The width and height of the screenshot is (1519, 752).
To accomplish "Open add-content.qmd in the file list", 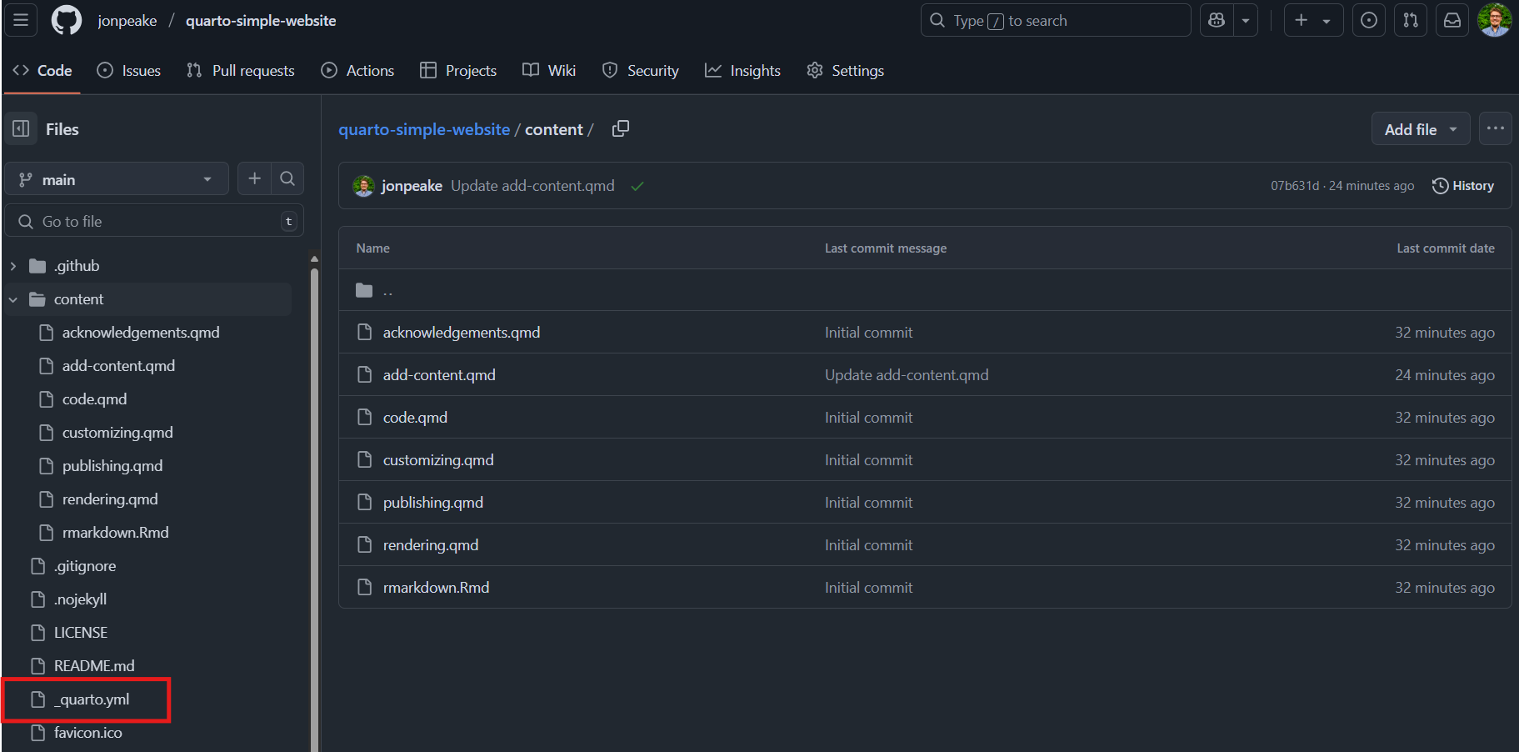I will (x=439, y=375).
